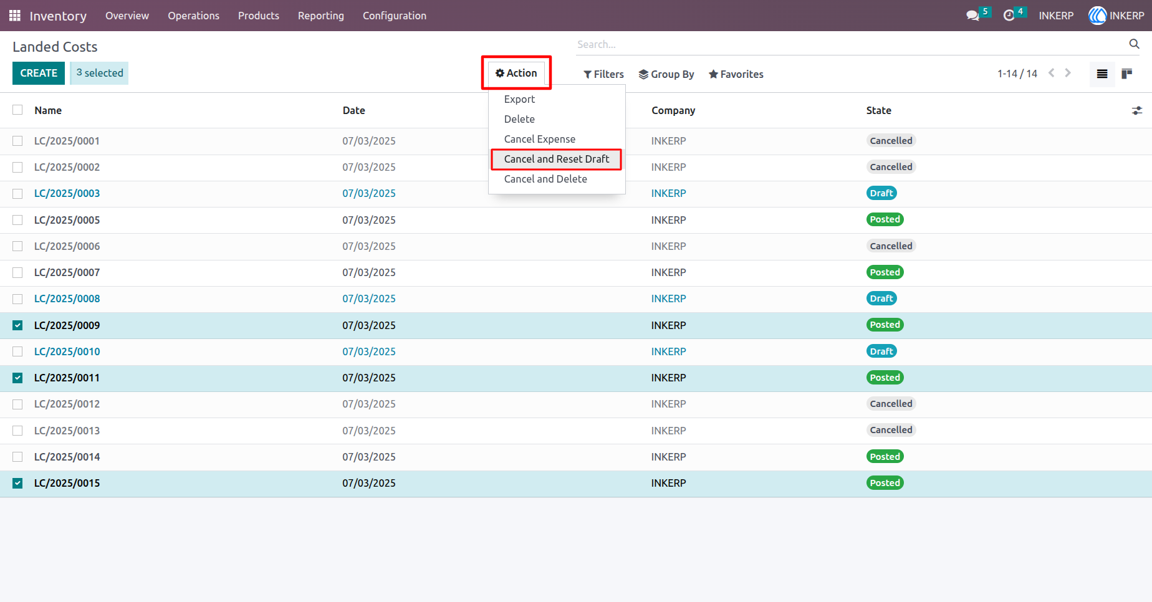Open the Favorites dropdown
Screen dimensions: 1152x602
736,74
